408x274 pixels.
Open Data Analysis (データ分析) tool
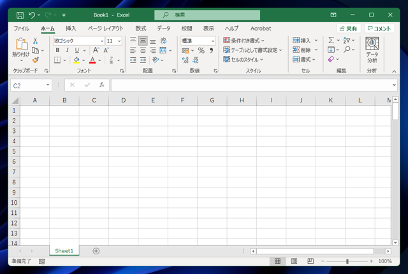point(372,50)
